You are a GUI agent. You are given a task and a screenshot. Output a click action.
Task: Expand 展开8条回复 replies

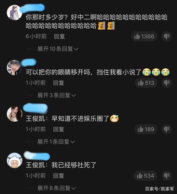click(57, 188)
